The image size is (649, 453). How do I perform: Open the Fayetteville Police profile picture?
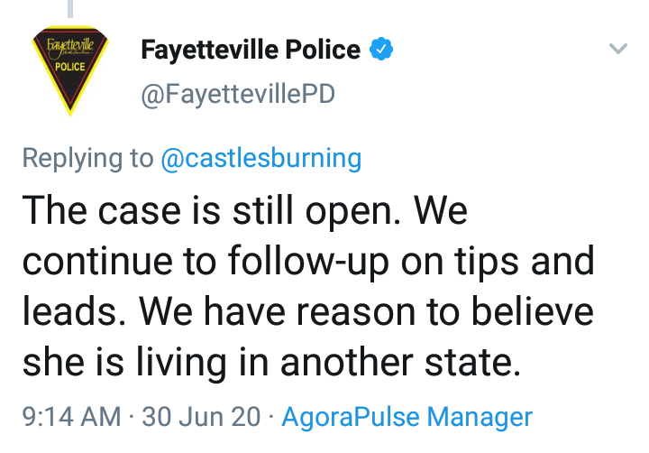coord(69,70)
